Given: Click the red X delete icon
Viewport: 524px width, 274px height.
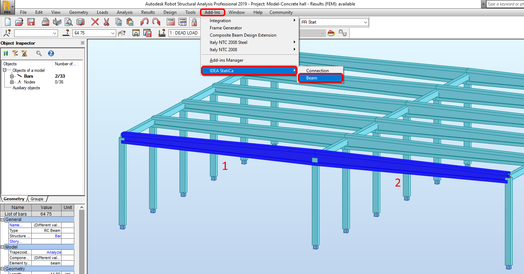Looking at the screenshot, I should 95,22.
